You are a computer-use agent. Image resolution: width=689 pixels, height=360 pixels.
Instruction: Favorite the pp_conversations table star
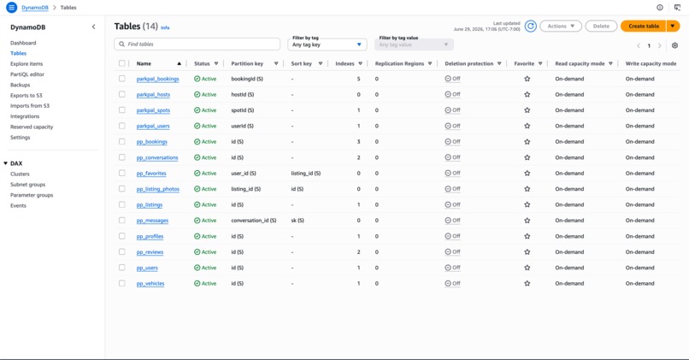(x=527, y=157)
